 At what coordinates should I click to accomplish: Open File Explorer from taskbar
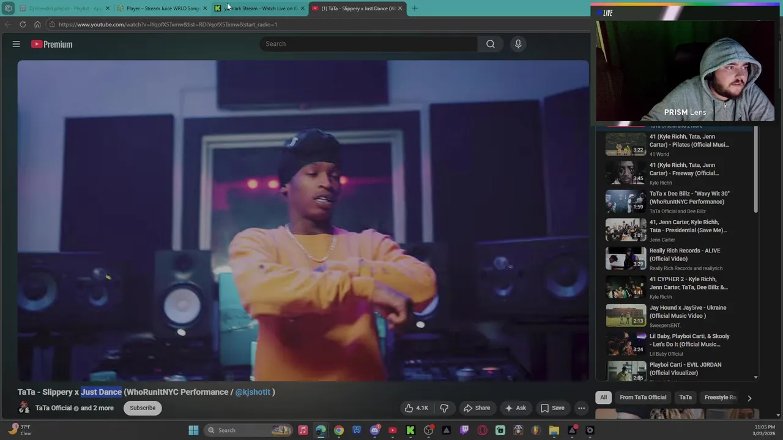554,430
